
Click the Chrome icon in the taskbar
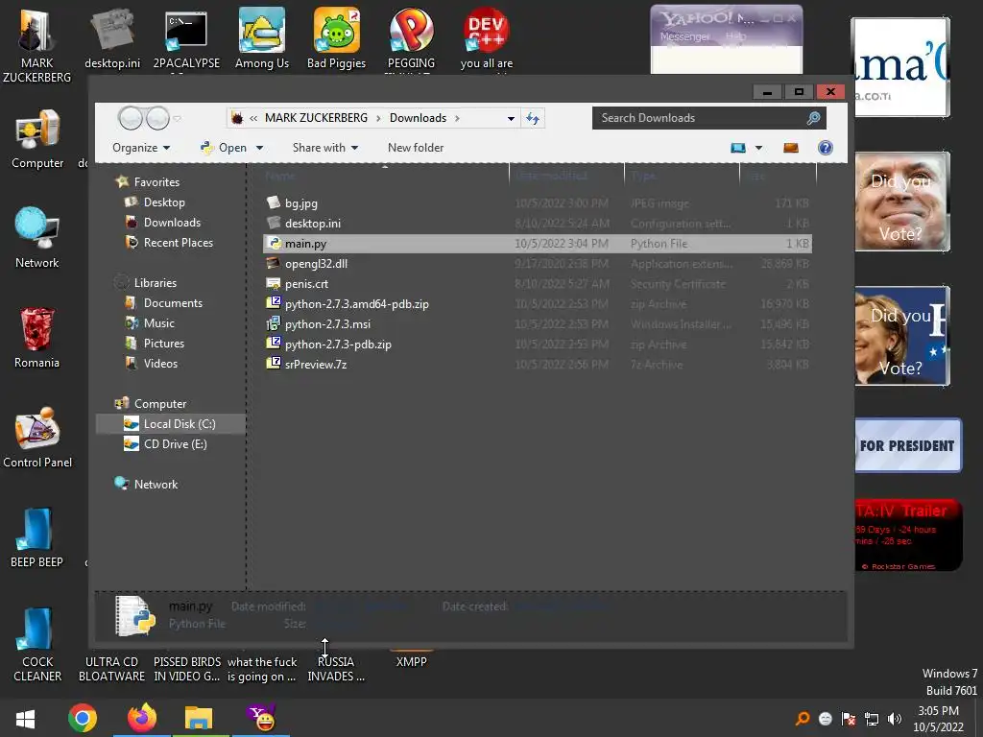coord(83,718)
